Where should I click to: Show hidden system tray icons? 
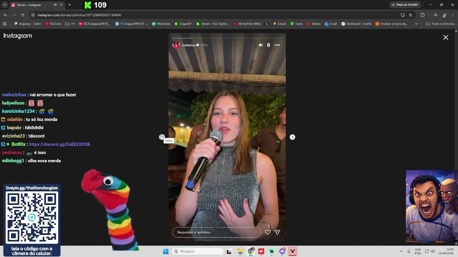click(401, 251)
